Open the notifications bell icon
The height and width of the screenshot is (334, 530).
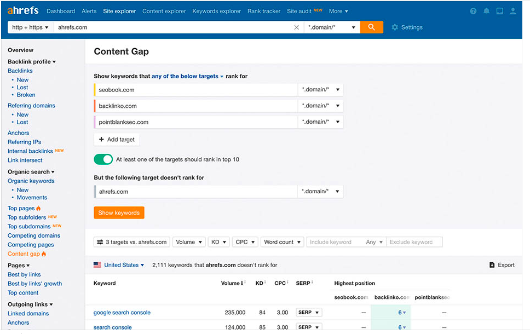[x=486, y=10]
